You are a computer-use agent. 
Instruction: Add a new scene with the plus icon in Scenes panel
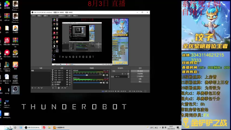(x=32, y=88)
